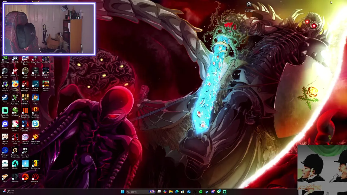This screenshot has width=347, height=195.
Task: Open Outlook from the taskbar
Action: pos(189,192)
